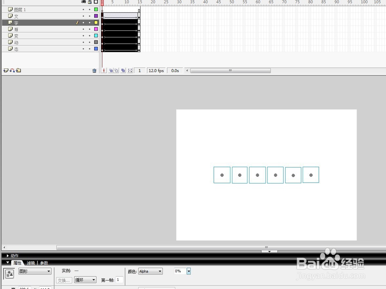Toggle lock dot of layer 图层 1
The width and height of the screenshot is (386, 289).
(x=90, y=10)
